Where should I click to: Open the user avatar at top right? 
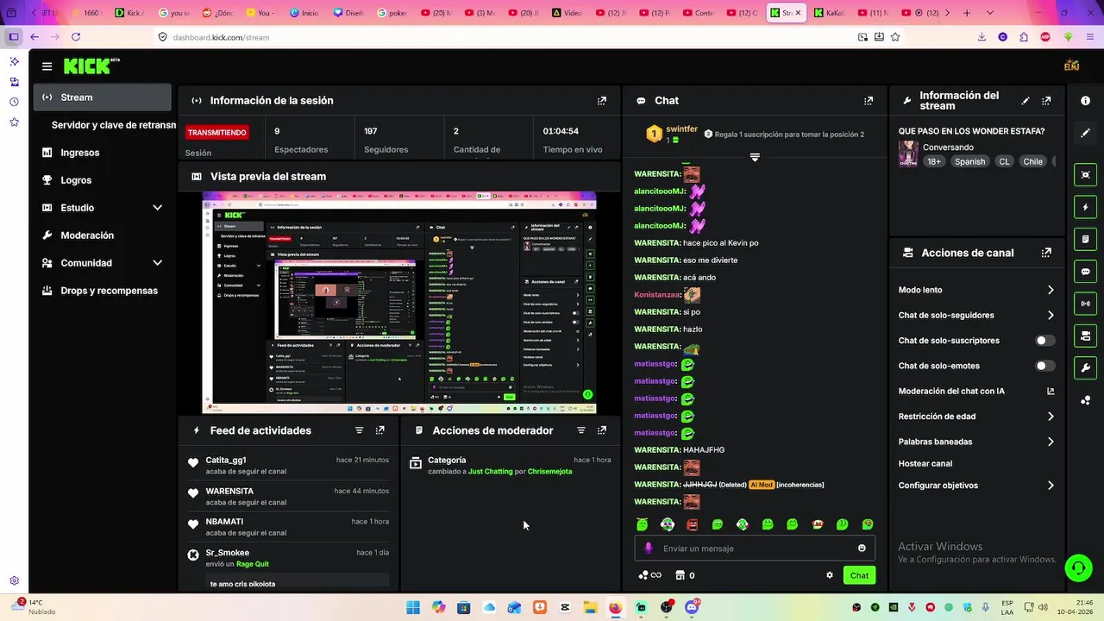(1072, 66)
